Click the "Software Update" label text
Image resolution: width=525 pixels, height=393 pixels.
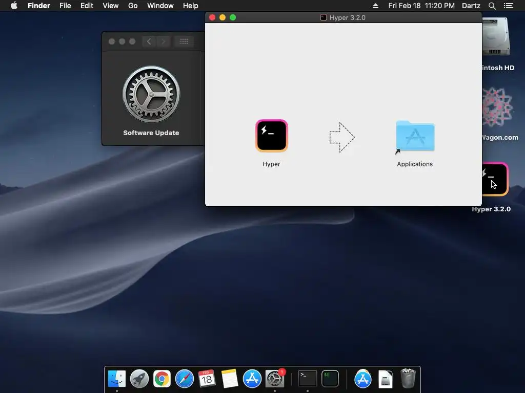[151, 133]
